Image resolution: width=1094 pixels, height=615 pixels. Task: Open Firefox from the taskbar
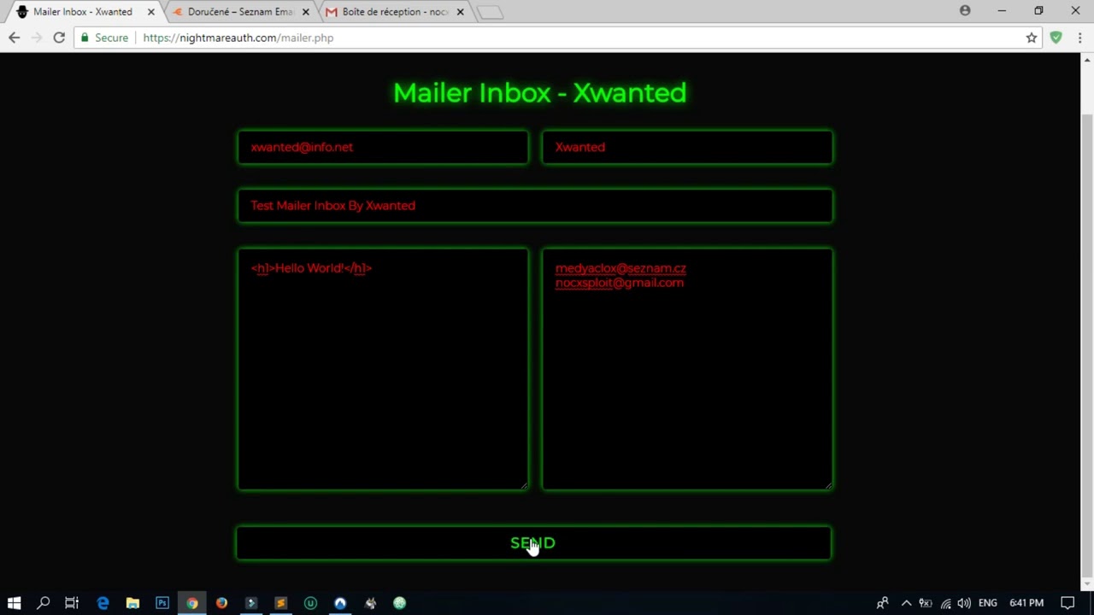(x=221, y=603)
